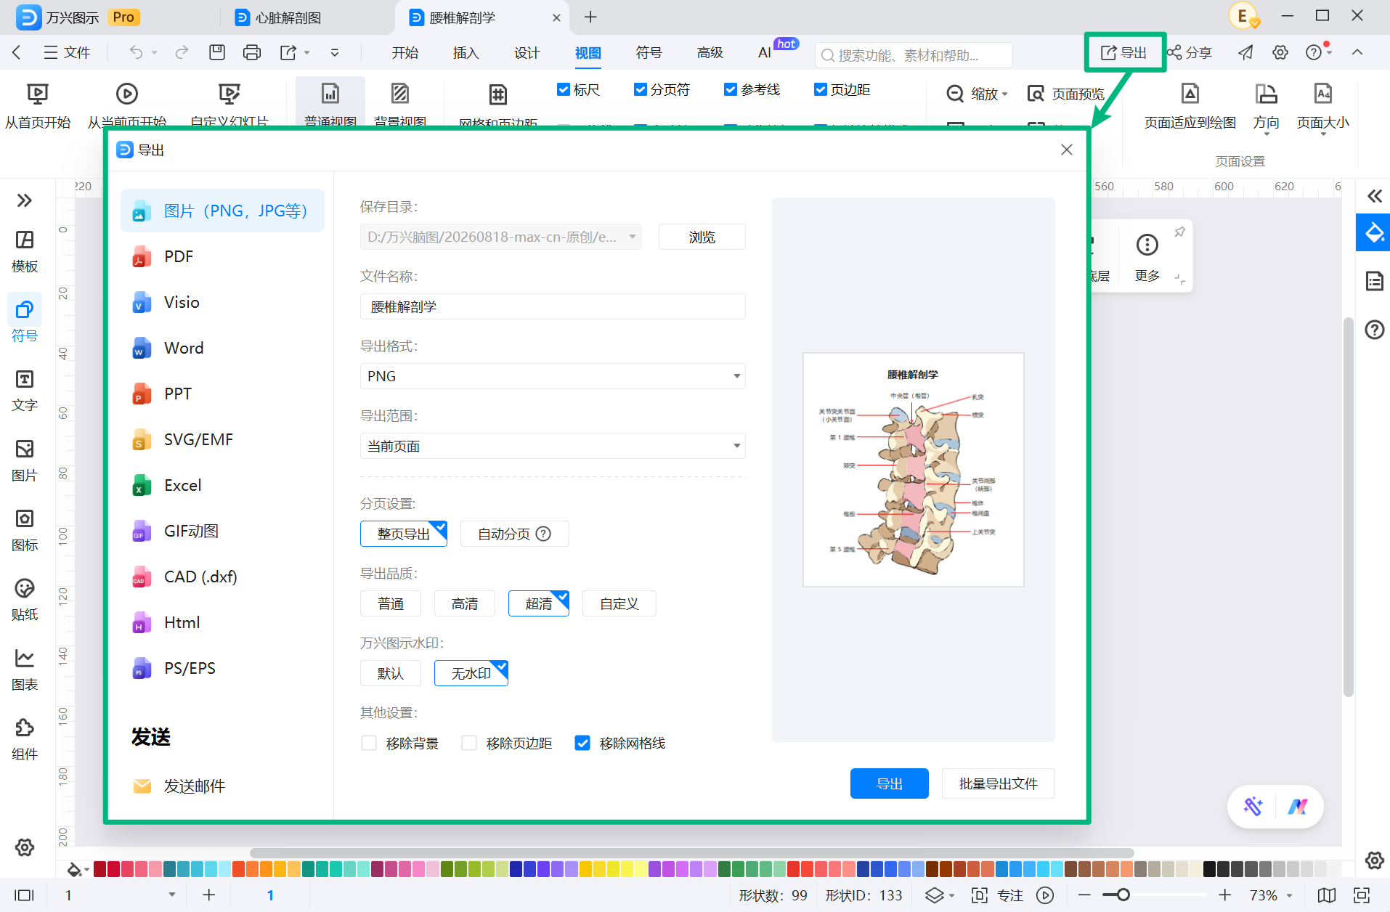Open the settings gear in the title toolbar
The width and height of the screenshot is (1390, 912).
point(1280,52)
